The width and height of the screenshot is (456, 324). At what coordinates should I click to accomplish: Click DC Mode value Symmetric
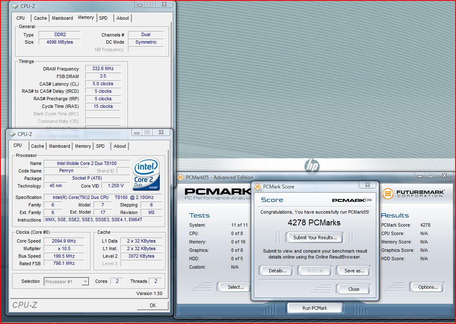click(x=146, y=42)
